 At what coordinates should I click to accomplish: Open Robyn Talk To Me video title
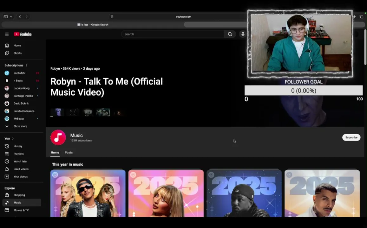107,87
